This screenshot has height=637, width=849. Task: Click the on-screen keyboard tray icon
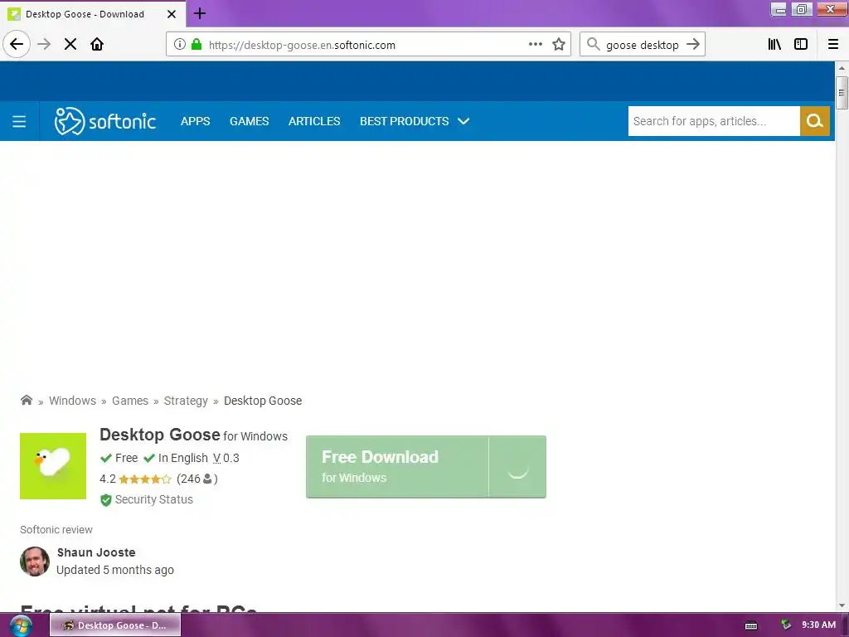(x=751, y=625)
